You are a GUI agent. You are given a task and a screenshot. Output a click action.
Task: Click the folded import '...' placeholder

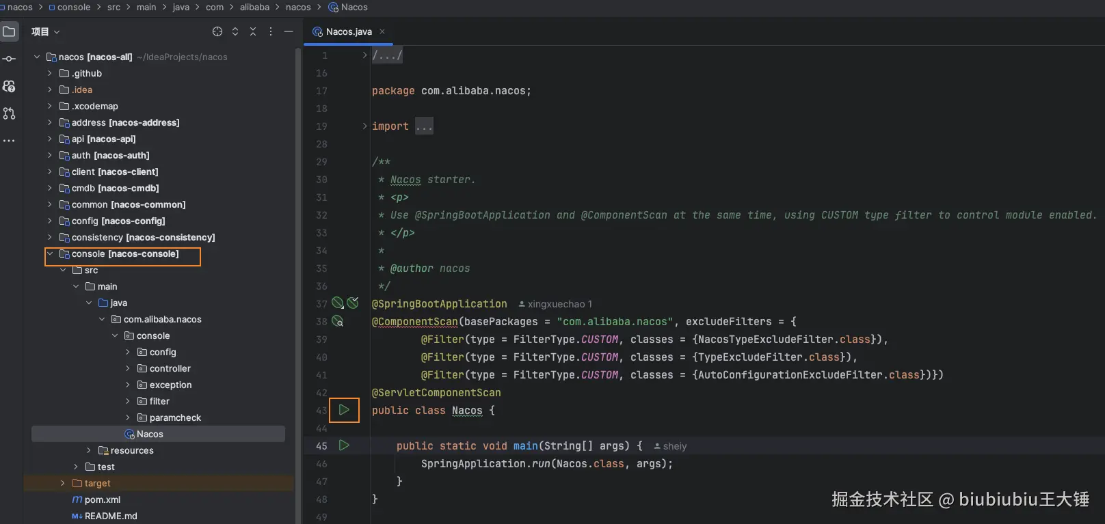(x=424, y=126)
